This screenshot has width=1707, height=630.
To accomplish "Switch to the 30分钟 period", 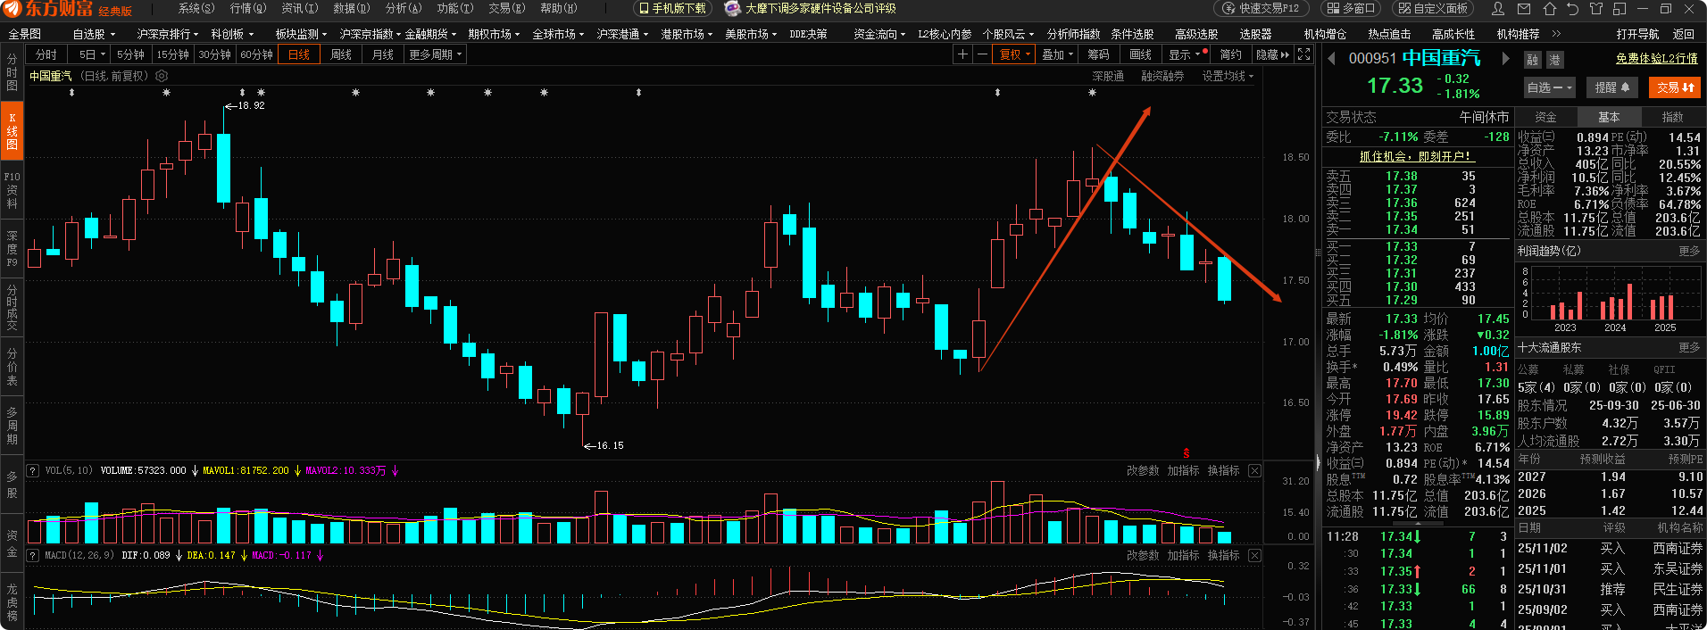I will coord(214,54).
